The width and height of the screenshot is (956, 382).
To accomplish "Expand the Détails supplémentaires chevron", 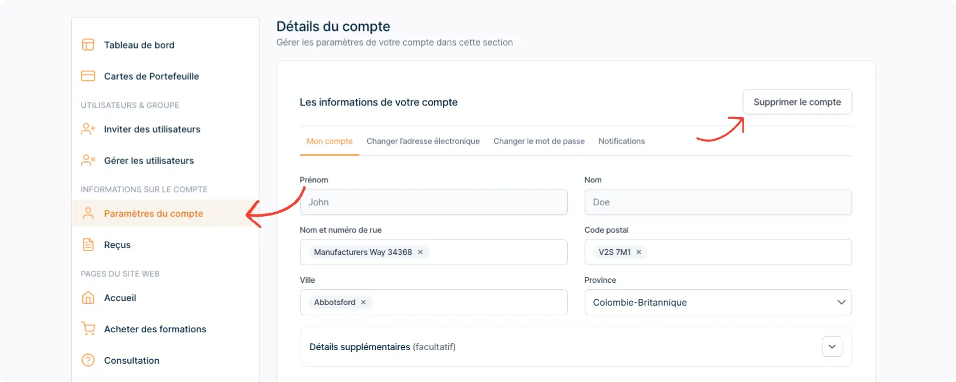I will click(x=832, y=347).
